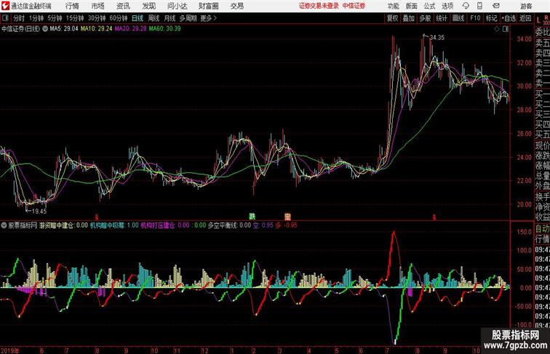Switch to 30分钟 chart period

pos(97,18)
